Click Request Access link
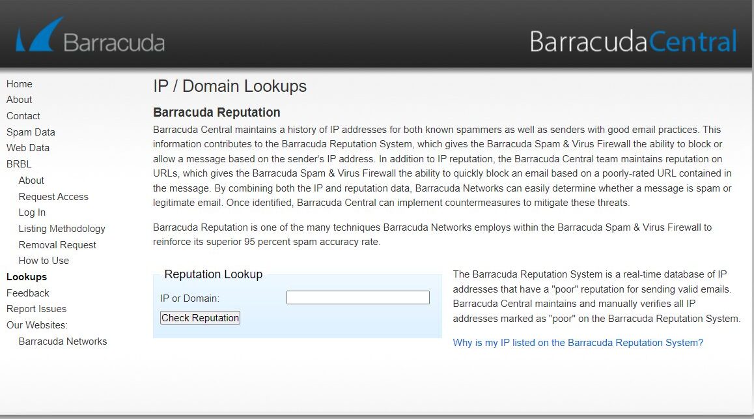754x419 pixels. pyautogui.click(x=53, y=197)
